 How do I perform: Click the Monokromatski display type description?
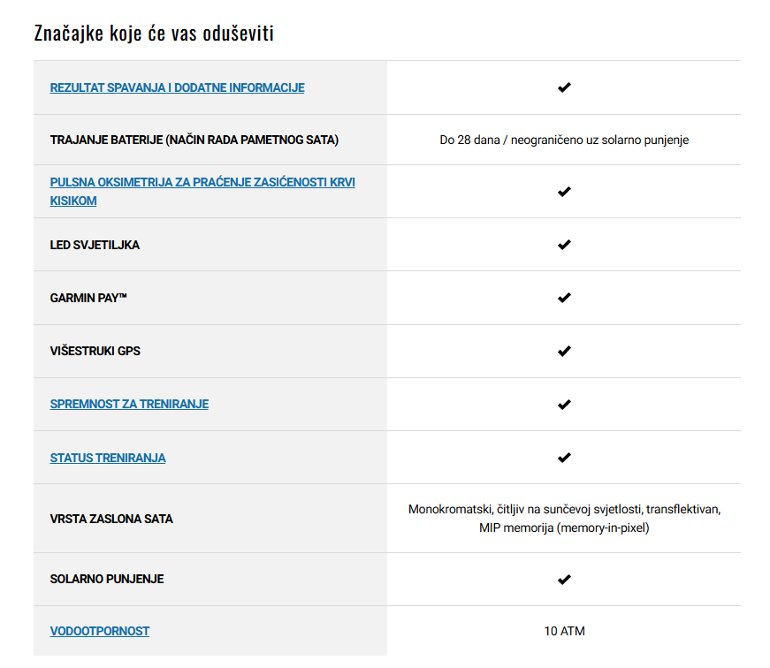point(564,519)
